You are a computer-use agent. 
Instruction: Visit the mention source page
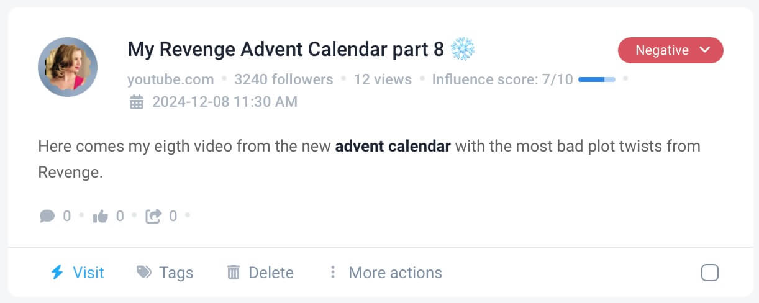coord(88,273)
